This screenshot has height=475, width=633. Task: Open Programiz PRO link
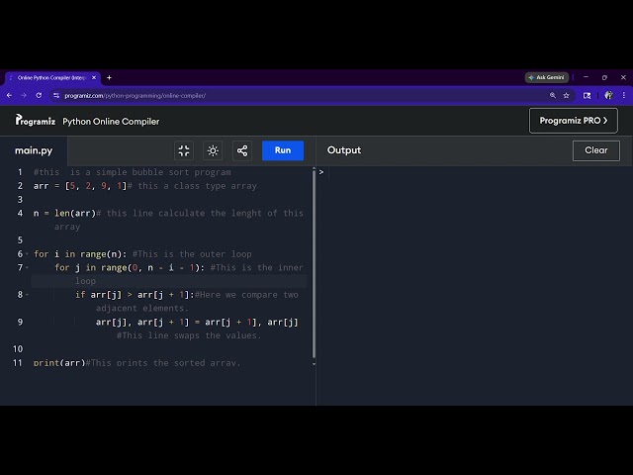574,121
